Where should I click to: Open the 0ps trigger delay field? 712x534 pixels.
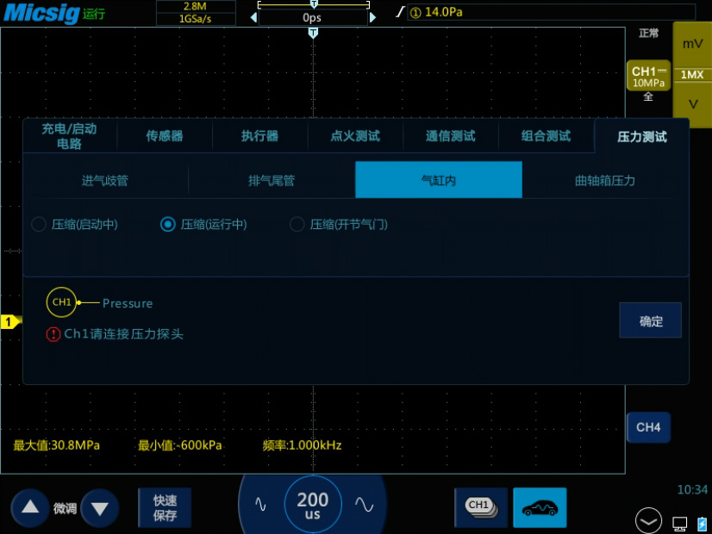click(312, 17)
